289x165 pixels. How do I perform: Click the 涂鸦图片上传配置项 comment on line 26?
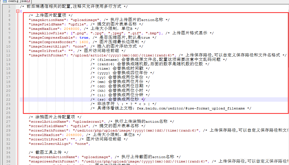point(55,117)
